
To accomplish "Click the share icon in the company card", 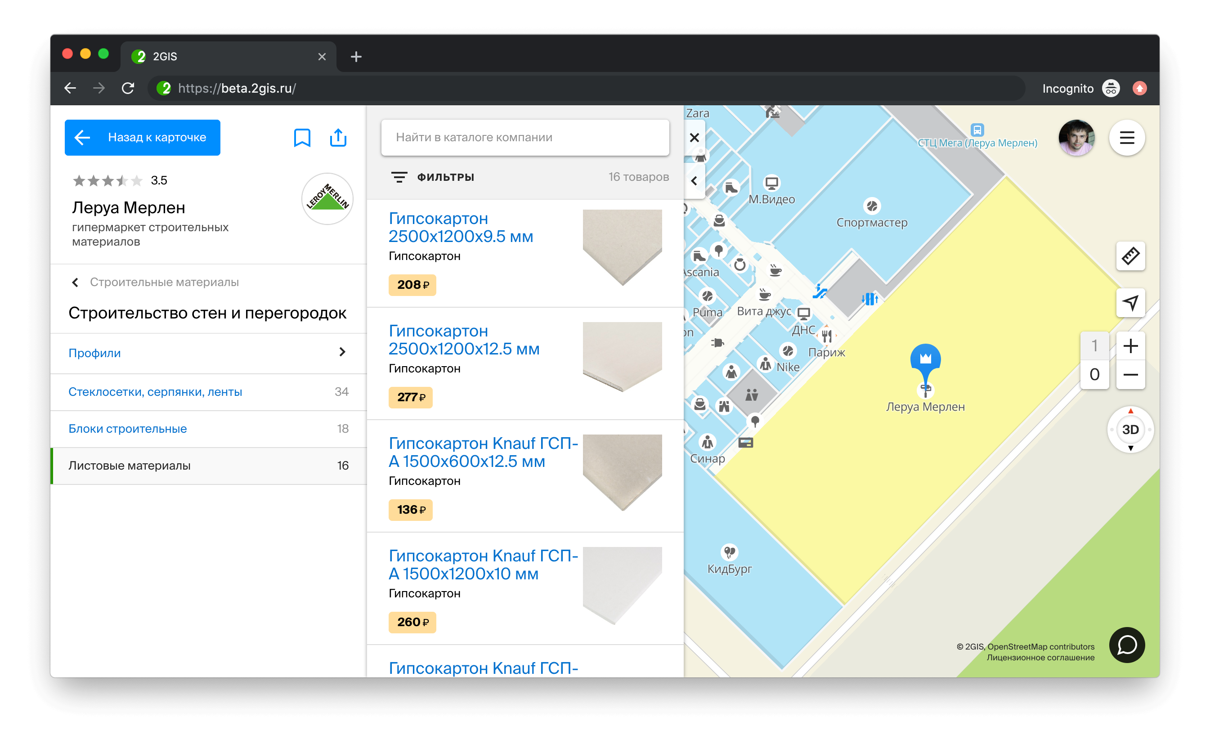I will point(338,138).
